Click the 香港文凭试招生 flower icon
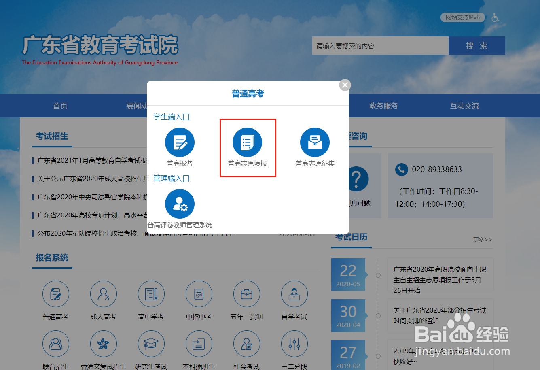540x370 pixels. 104,343
